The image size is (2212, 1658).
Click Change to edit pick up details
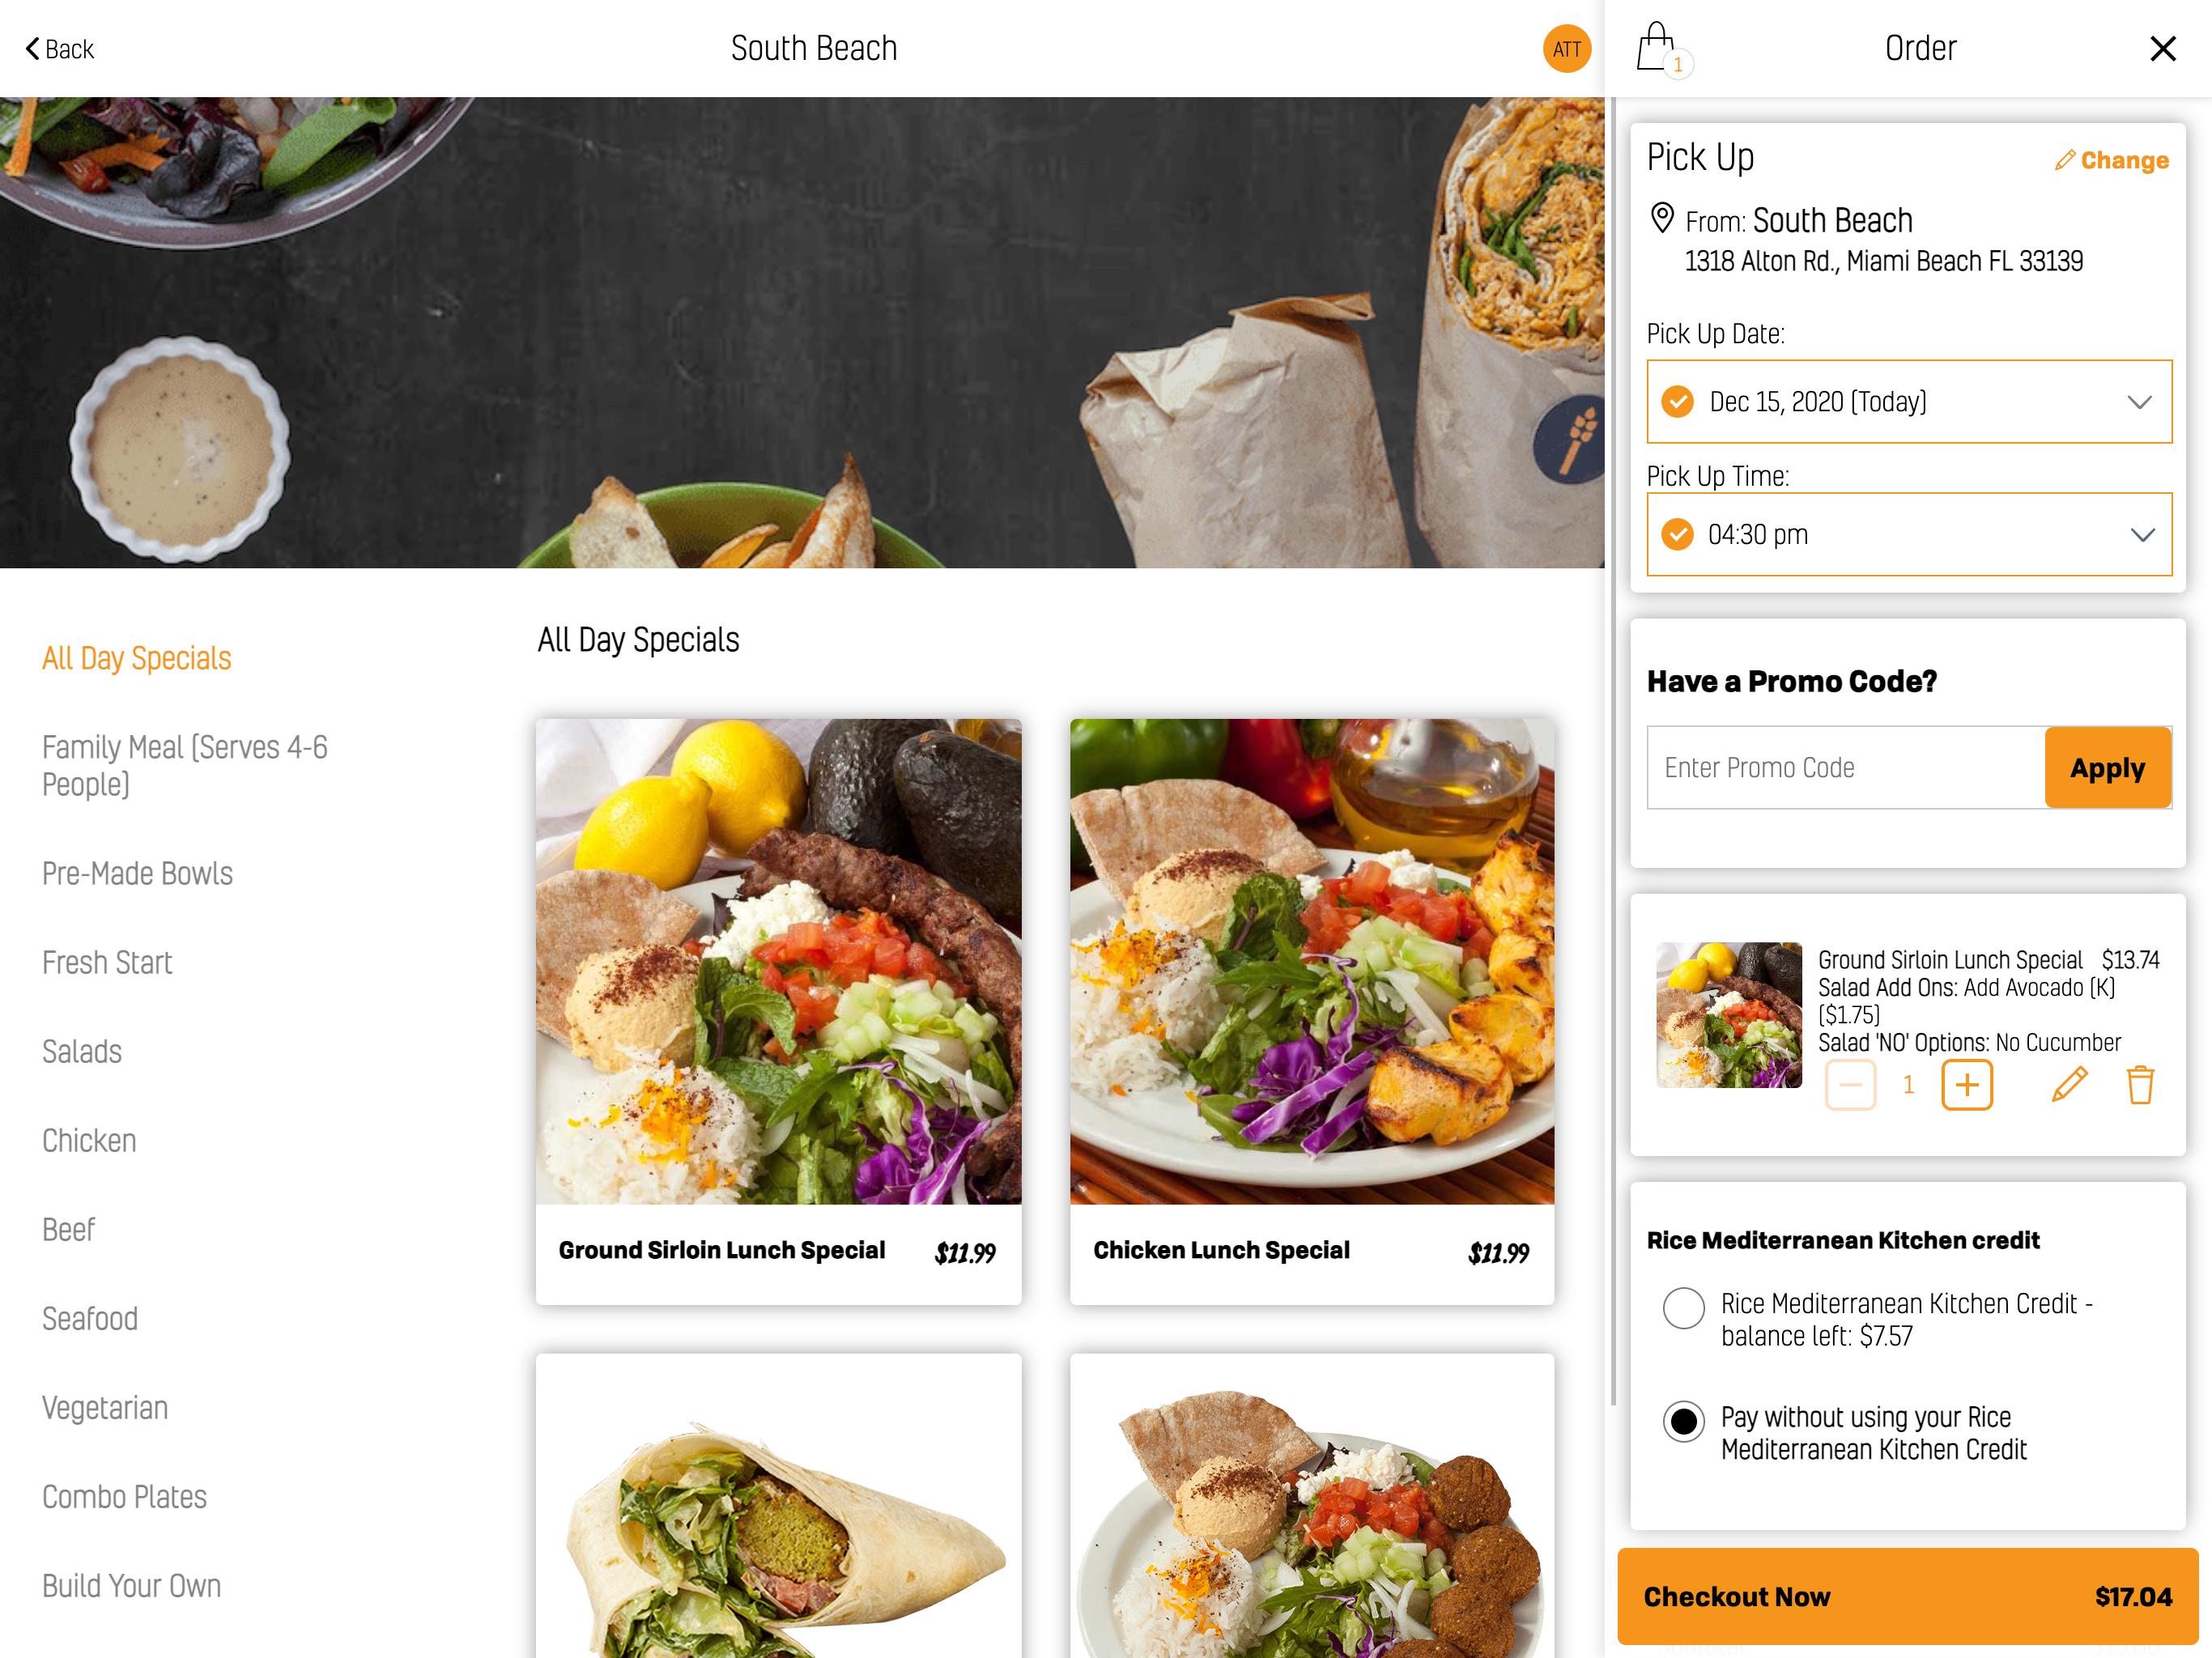[2111, 160]
